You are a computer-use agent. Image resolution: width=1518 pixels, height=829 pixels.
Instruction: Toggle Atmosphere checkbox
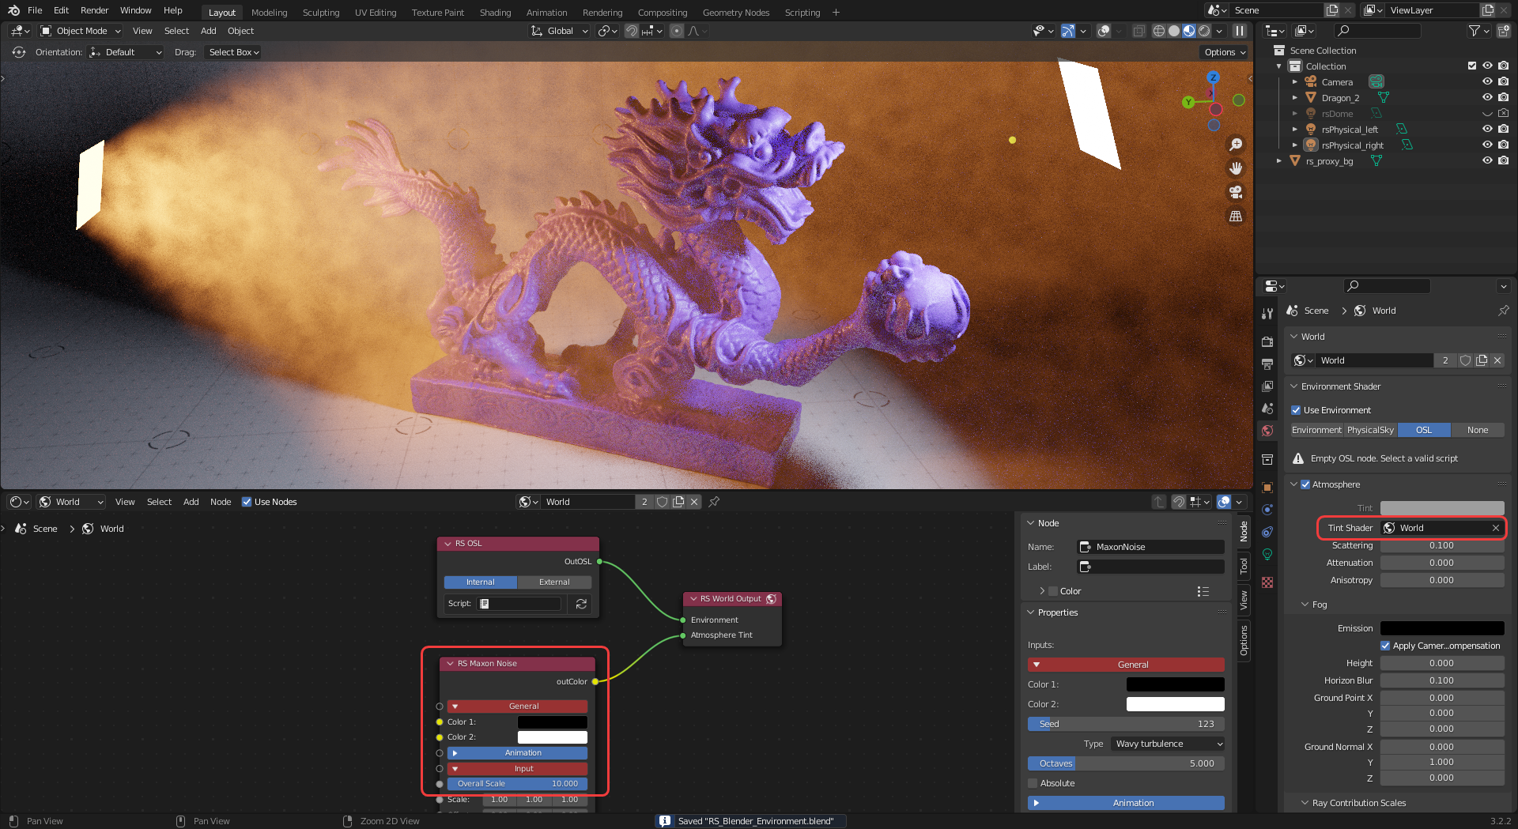[1305, 484]
